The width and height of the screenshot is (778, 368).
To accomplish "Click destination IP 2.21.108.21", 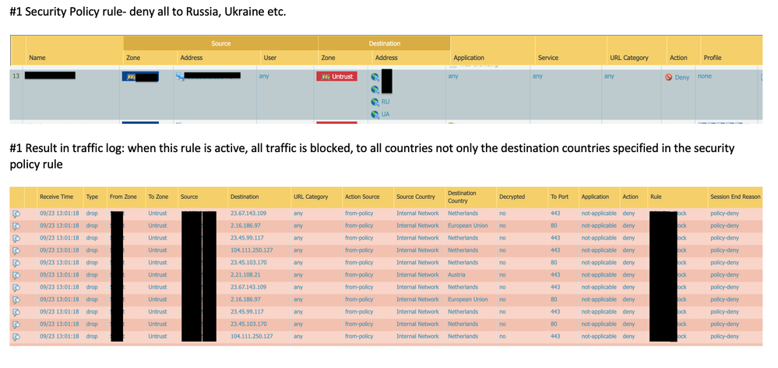I will tap(245, 275).
